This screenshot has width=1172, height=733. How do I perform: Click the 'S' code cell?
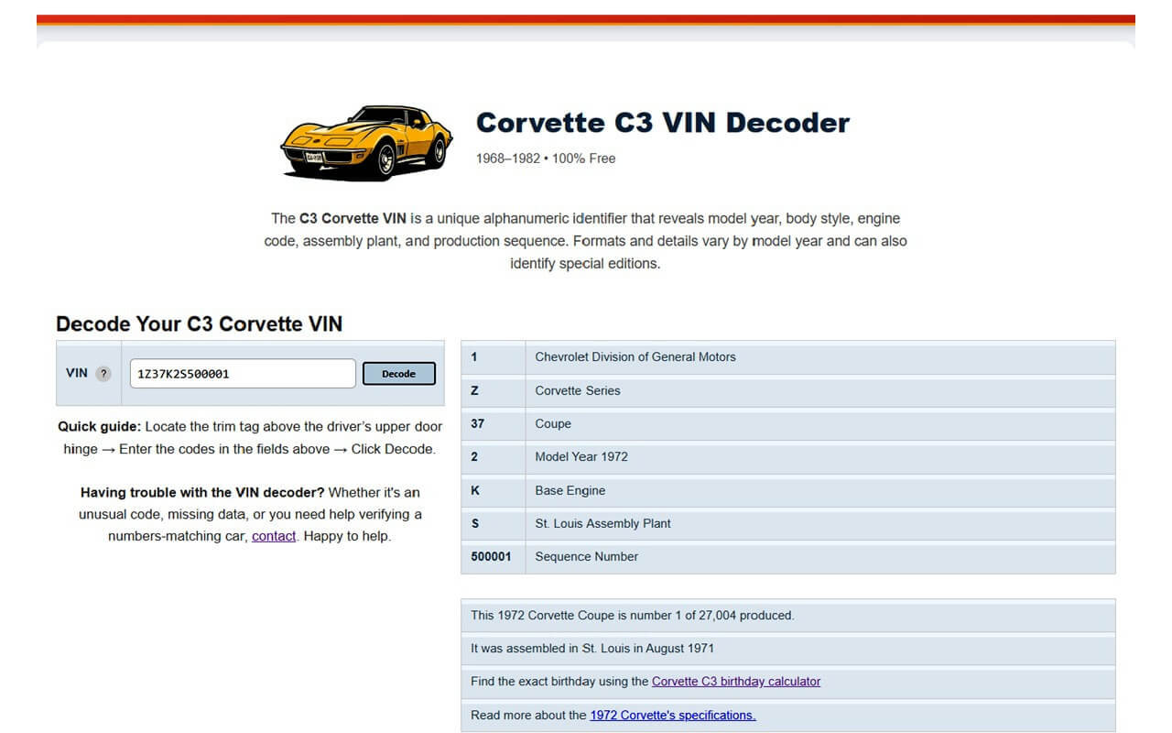click(x=493, y=523)
